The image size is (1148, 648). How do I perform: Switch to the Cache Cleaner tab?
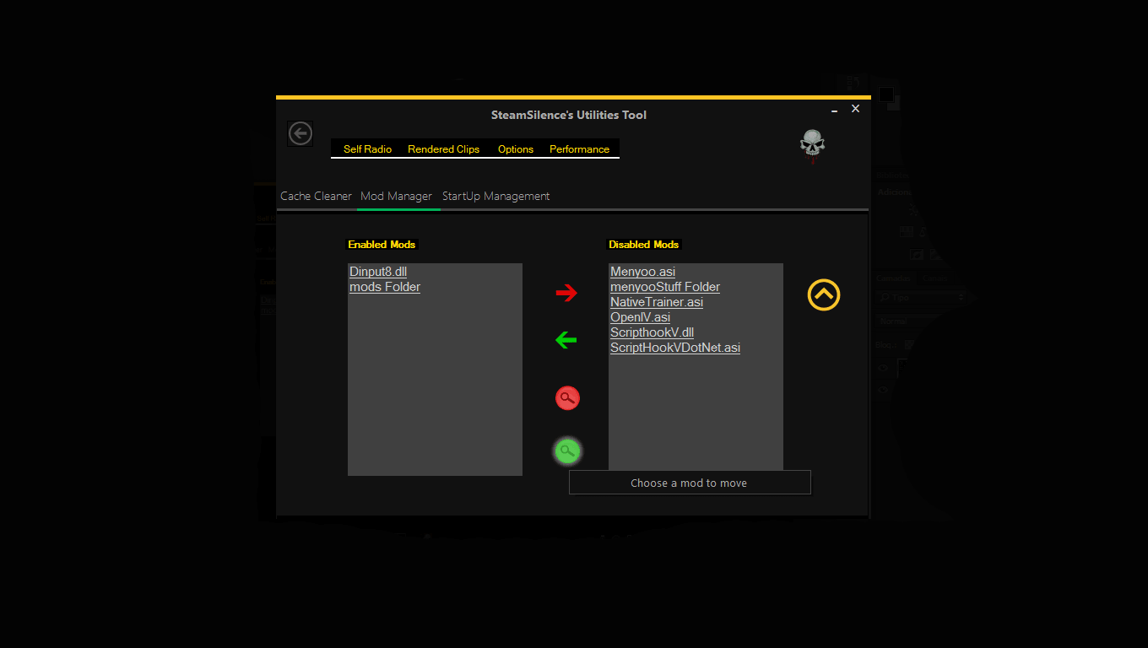pyautogui.click(x=316, y=196)
